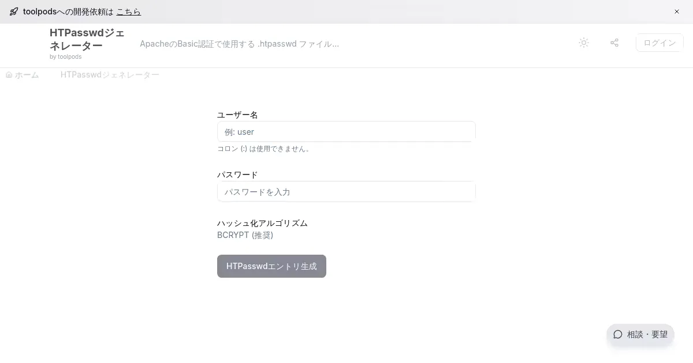693x363 pixels.
Task: Open the share icon in header
Action: [614, 43]
